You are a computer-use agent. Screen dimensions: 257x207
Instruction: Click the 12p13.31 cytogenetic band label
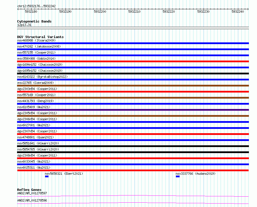tap(24, 25)
